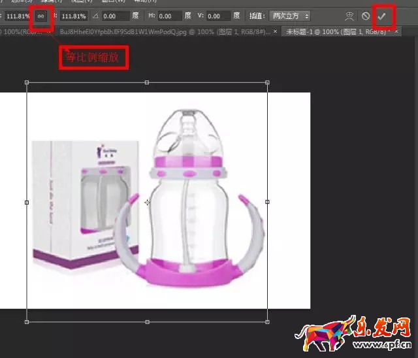Click the left-middle transform handle
This screenshot has height=358, width=418.
tap(27, 203)
